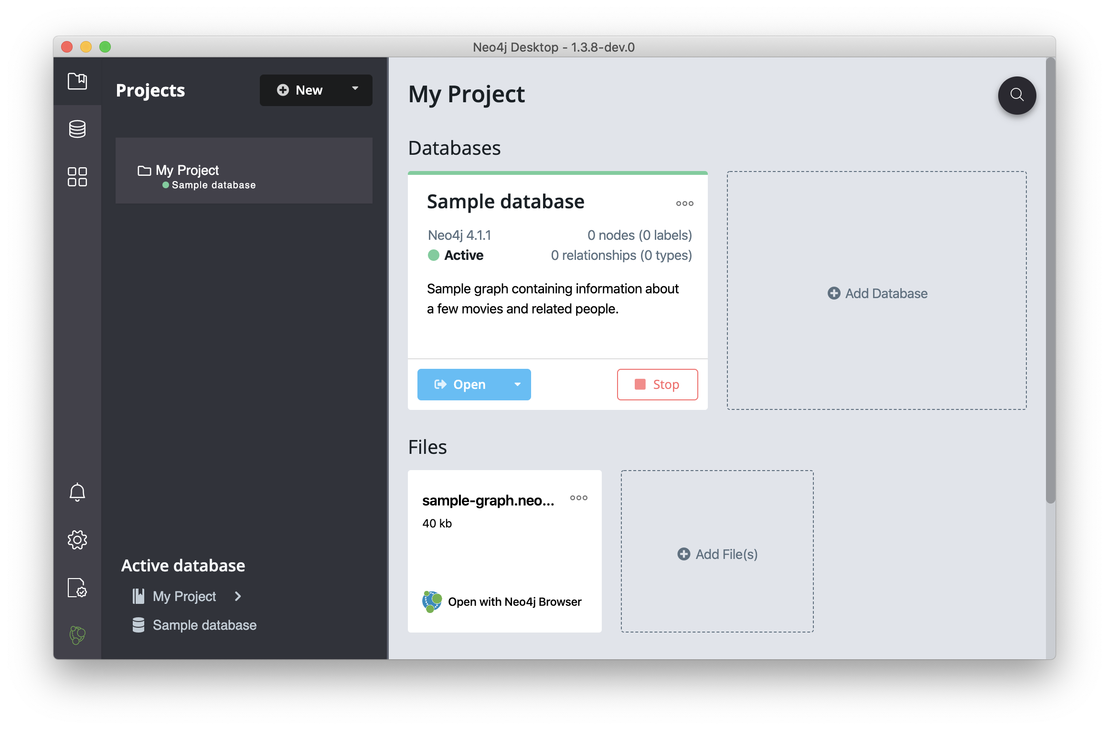Click the sample-graph.neo... file name

coord(488,500)
